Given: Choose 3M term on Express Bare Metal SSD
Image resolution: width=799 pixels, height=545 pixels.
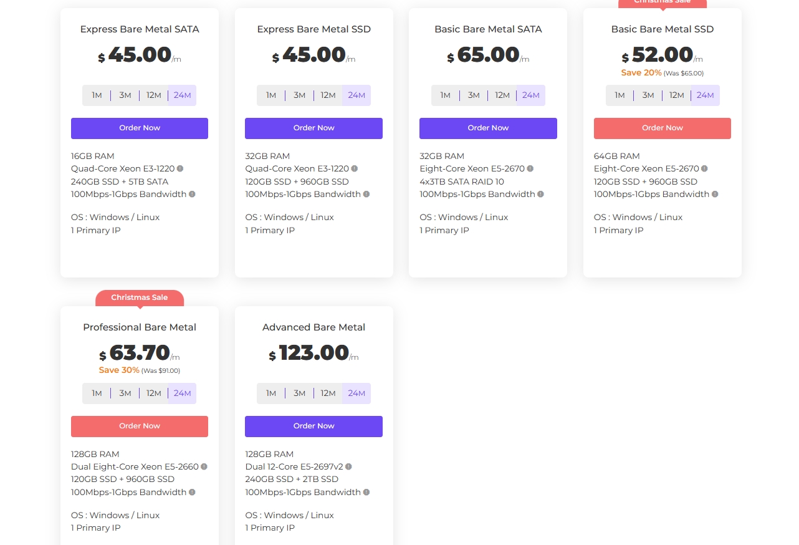Looking at the screenshot, I should [x=300, y=95].
